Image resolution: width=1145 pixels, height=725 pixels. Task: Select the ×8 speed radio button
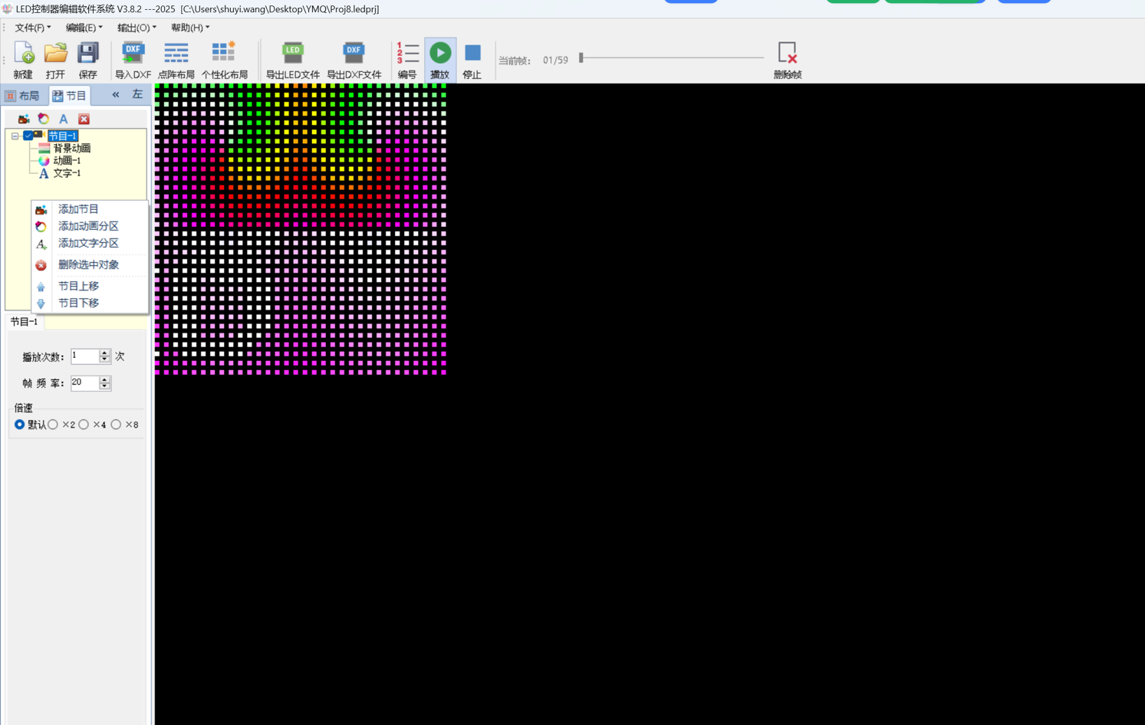pyautogui.click(x=117, y=425)
